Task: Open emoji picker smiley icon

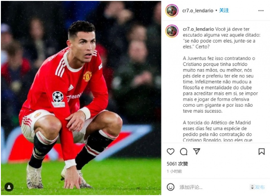Action: 170,187
